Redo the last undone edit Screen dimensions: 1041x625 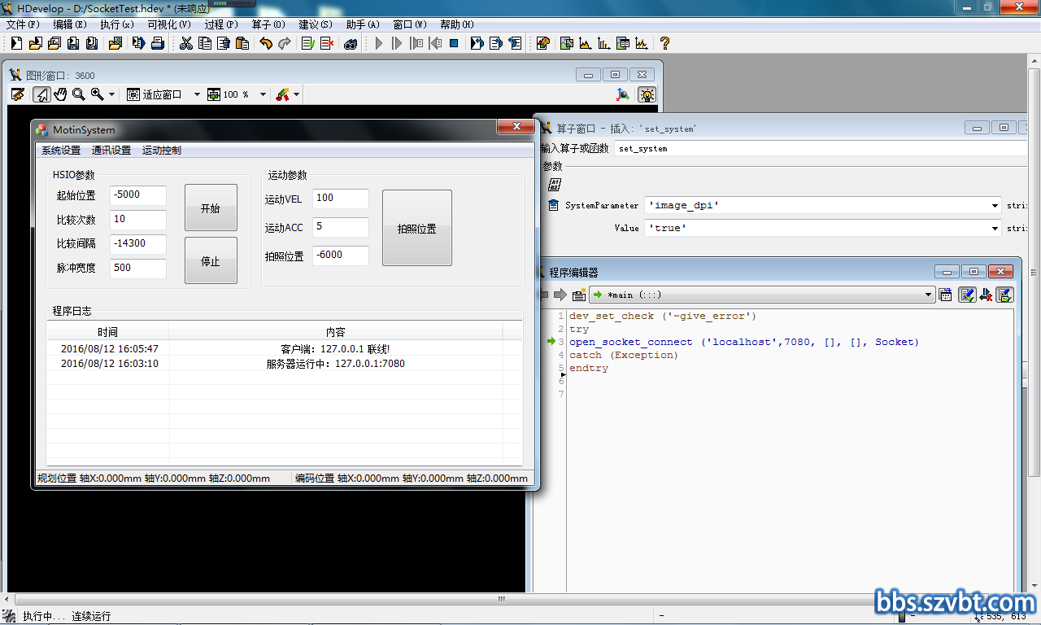coord(285,43)
